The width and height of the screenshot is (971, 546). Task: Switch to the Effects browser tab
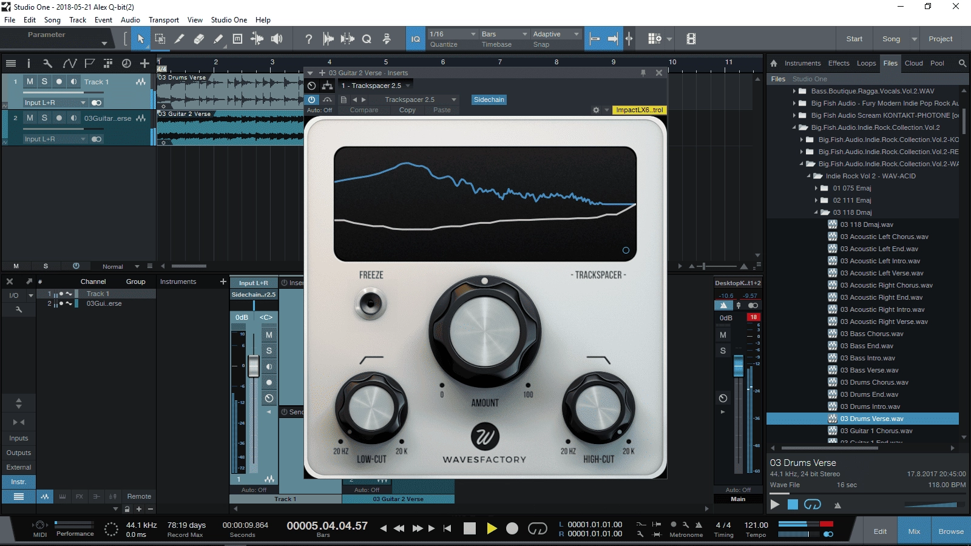pos(839,63)
